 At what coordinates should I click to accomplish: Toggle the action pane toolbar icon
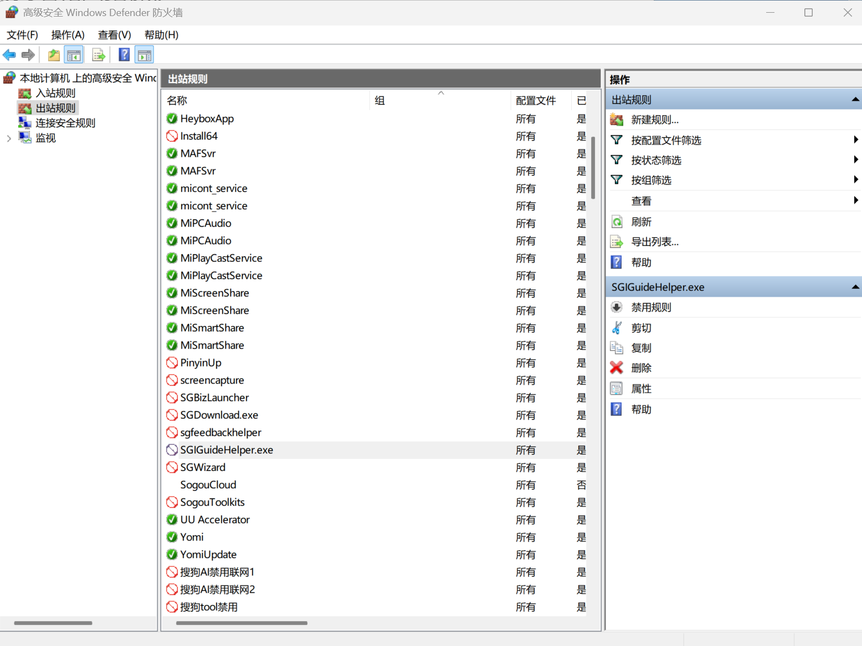[145, 55]
